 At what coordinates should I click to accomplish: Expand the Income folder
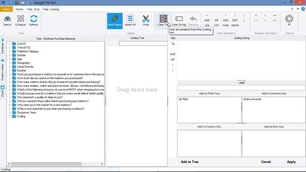click(x=10, y=70)
